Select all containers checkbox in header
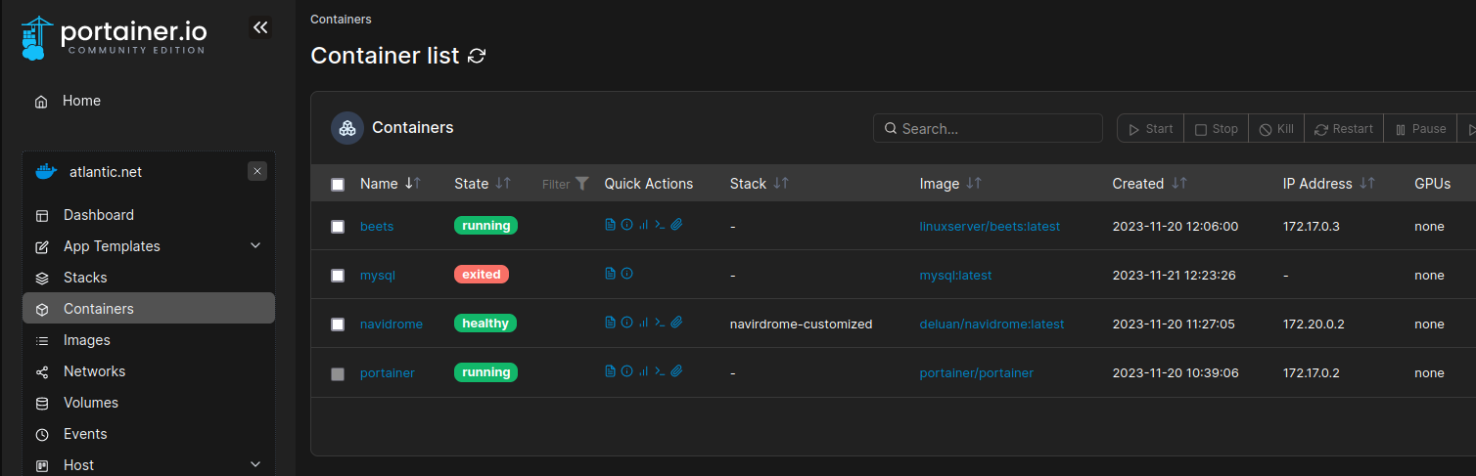The image size is (1476, 476). click(338, 185)
